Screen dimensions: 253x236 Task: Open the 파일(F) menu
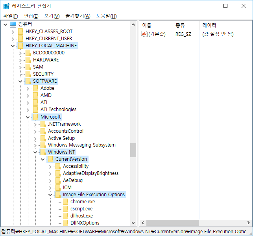click(x=11, y=16)
